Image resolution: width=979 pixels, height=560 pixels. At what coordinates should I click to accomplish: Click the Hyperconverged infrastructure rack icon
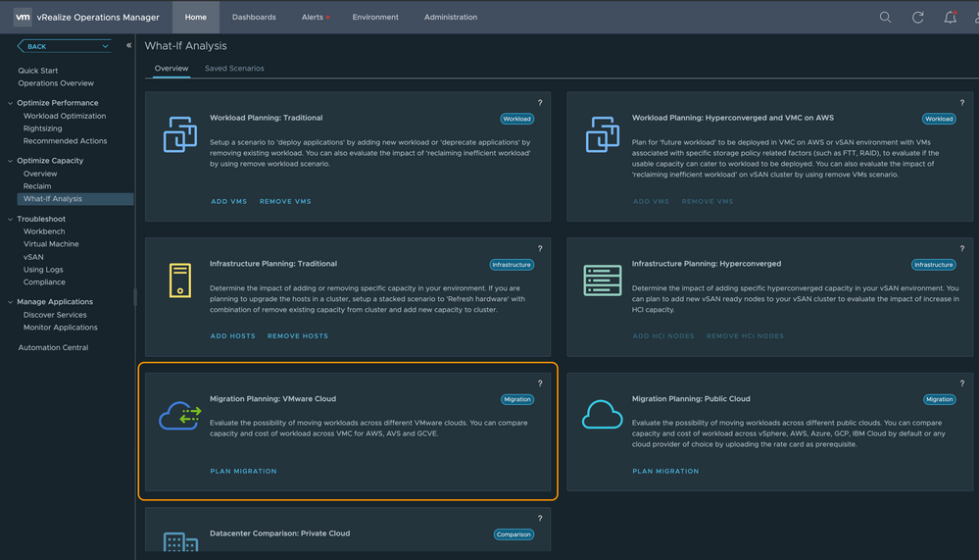(602, 280)
